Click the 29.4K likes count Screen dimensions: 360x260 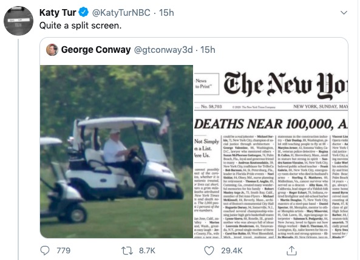pyautogui.click(x=232, y=250)
